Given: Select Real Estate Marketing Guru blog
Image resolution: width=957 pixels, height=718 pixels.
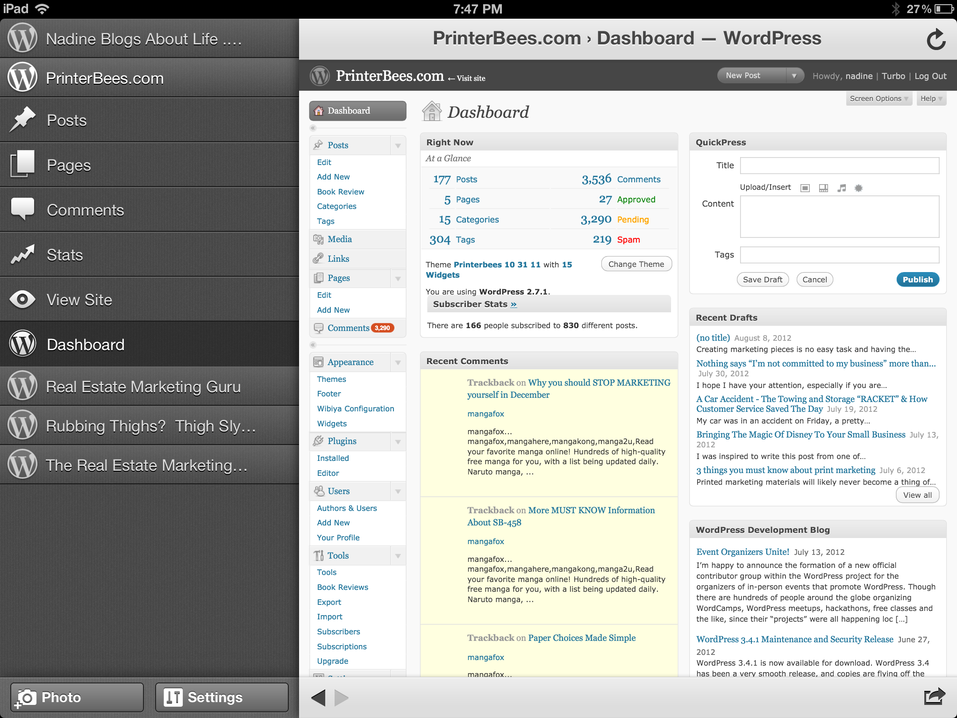Looking at the screenshot, I should click(x=143, y=387).
